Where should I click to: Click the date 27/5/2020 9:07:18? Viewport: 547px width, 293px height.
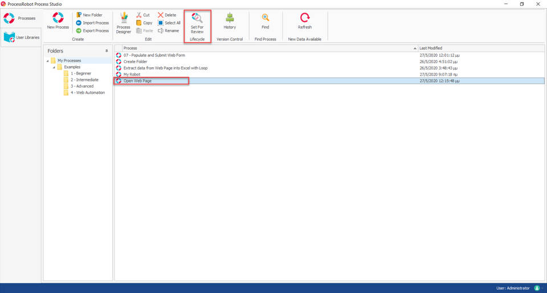439,75
